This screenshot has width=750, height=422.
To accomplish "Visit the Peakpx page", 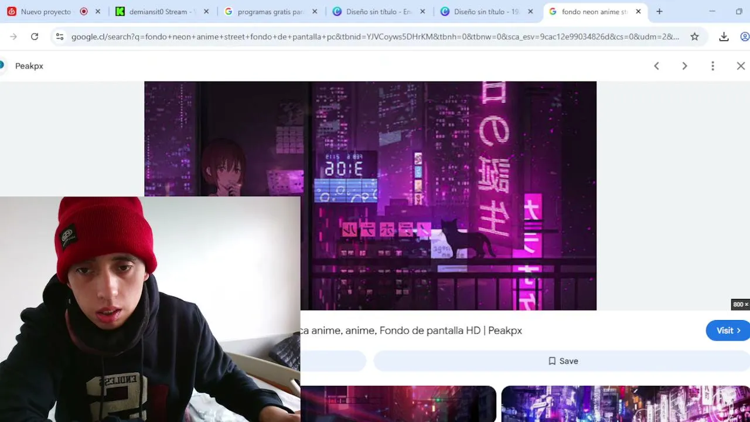I will [728, 331].
